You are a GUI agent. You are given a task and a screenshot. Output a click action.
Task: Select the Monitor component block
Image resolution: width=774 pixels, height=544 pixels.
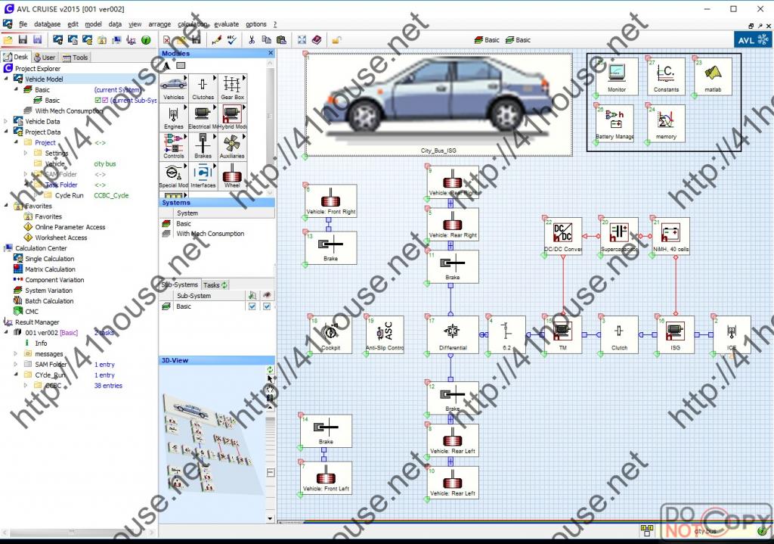[617, 76]
